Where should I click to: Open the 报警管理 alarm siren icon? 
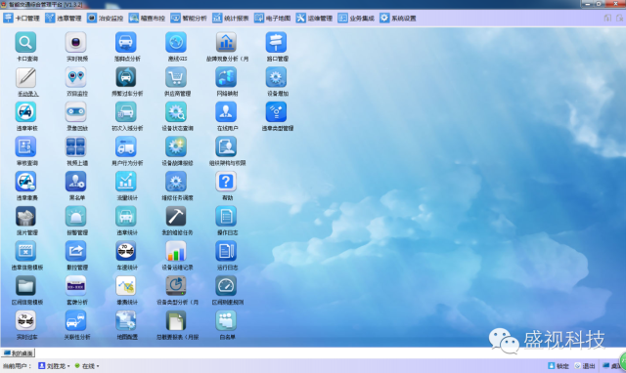tap(76, 217)
